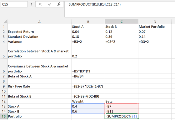This screenshot has width=175, height=120.
Task: Click the 'Expected Return' label cell
Action: [39, 31]
